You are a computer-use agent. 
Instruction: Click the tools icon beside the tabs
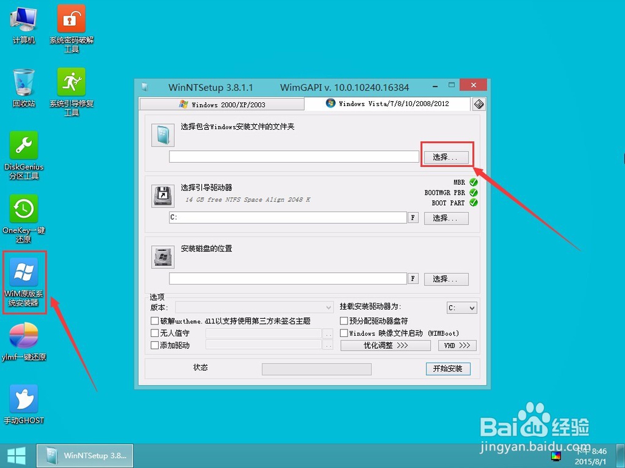479,104
